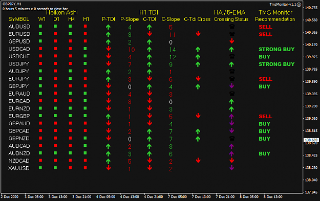Click the TmsMonitor-v1.1 indicator label
The width and height of the screenshot is (320, 201).
[x=283, y=4]
